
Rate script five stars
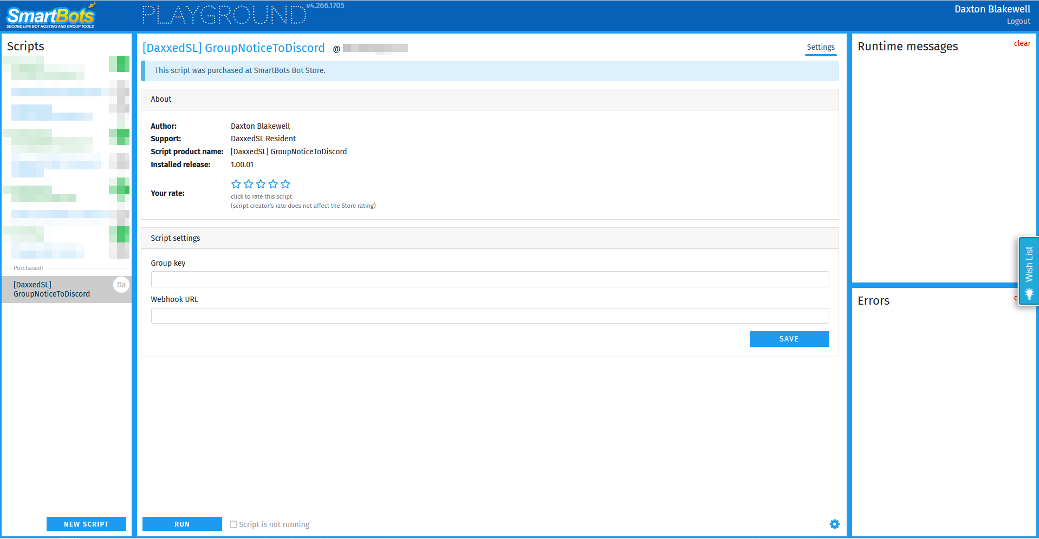285,184
